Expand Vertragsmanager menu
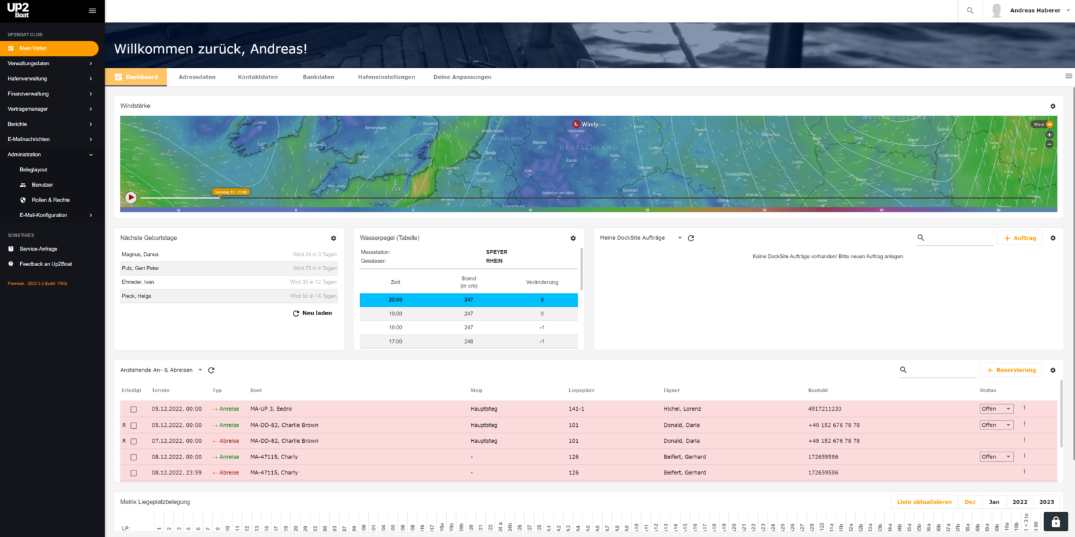The height and width of the screenshot is (537, 1075). coord(50,109)
